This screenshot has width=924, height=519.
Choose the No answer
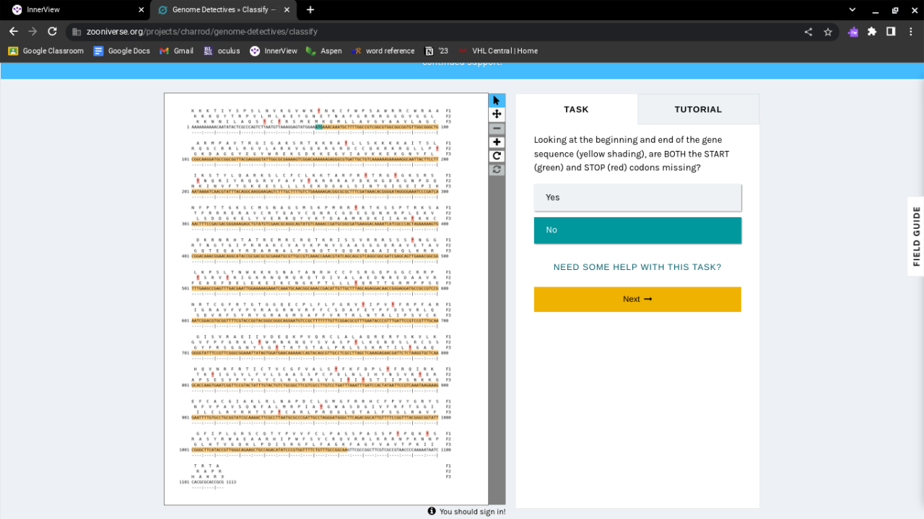(637, 230)
